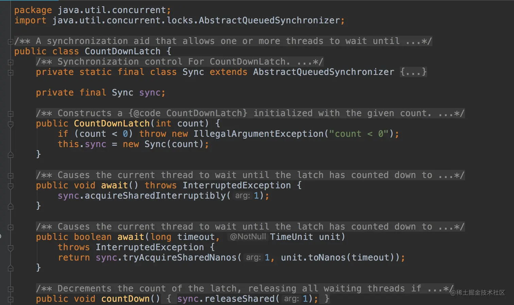
Task: Click 'sync' field in 'private final Sync sync;'
Action: tap(150, 93)
